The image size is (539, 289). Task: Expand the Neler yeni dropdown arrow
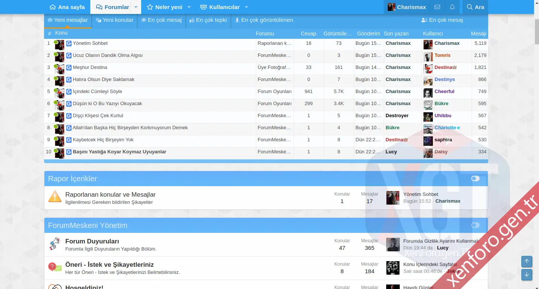point(189,7)
